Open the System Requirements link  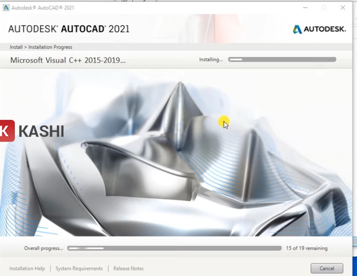tap(79, 268)
